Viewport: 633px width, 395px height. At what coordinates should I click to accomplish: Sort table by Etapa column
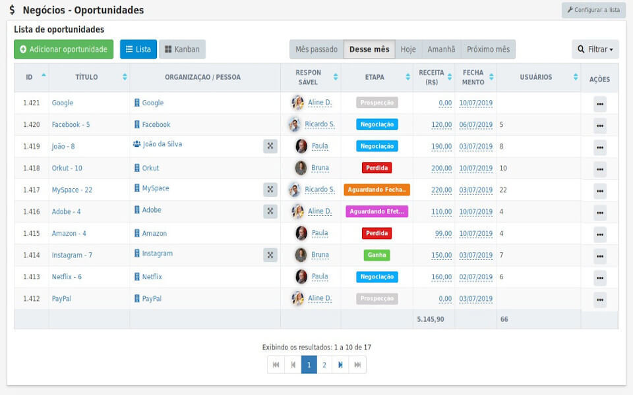tap(407, 77)
